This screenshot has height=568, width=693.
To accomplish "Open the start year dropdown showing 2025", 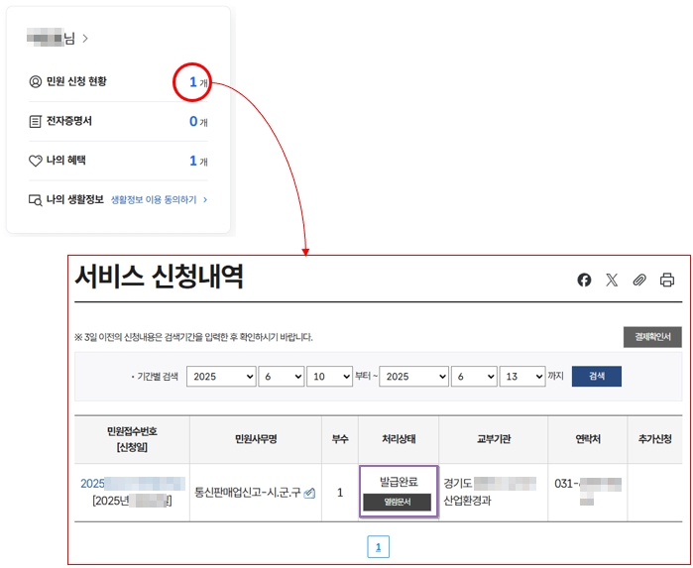I will tap(221, 376).
